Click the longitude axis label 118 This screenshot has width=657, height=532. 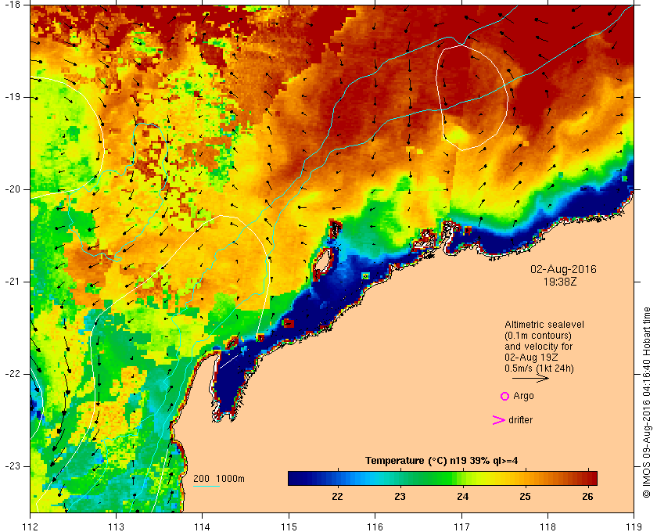point(547,527)
